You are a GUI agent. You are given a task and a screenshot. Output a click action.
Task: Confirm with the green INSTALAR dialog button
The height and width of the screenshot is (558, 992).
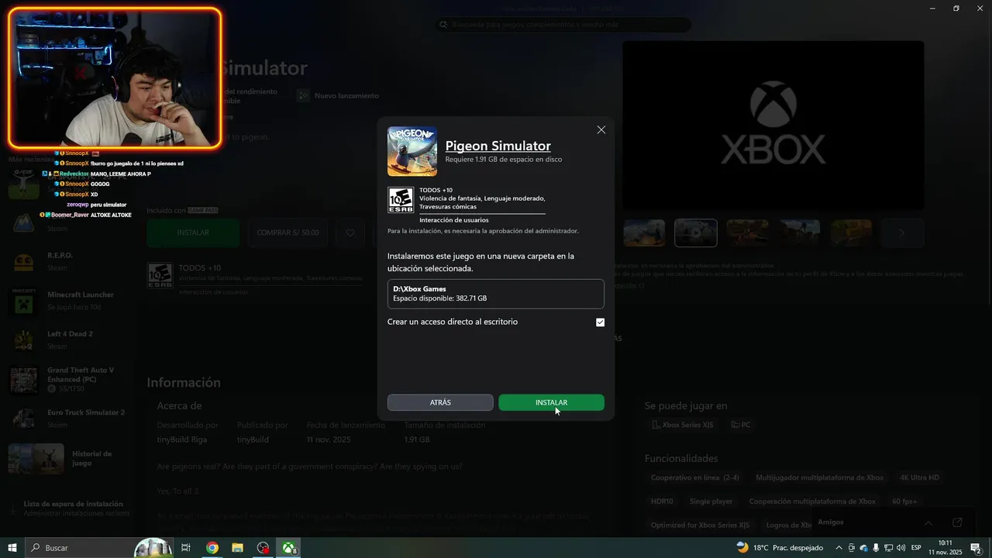[551, 403]
